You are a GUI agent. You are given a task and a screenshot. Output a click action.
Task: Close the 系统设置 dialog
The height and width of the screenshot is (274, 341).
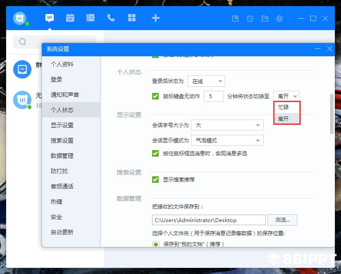click(x=330, y=48)
